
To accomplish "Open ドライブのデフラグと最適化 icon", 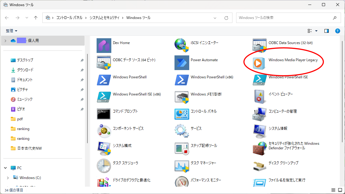I will (x=104, y=182).
